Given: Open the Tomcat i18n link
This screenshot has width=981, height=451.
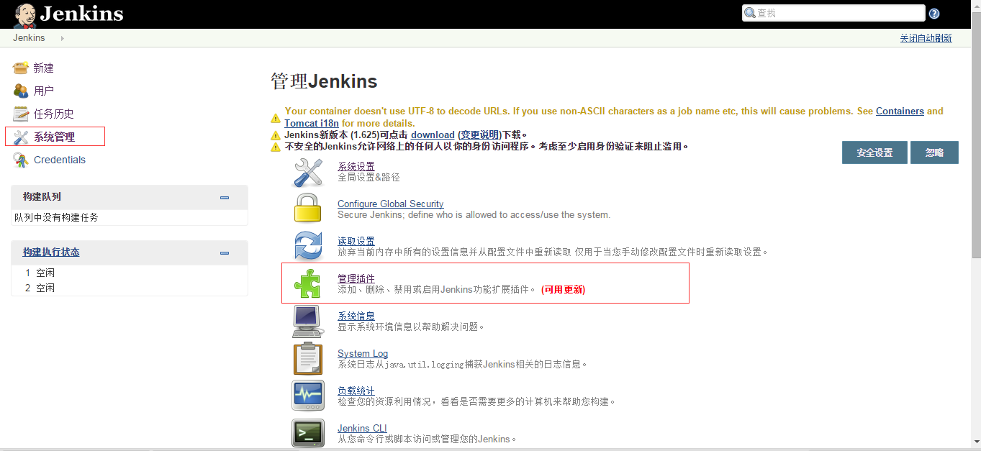Looking at the screenshot, I should [312, 123].
